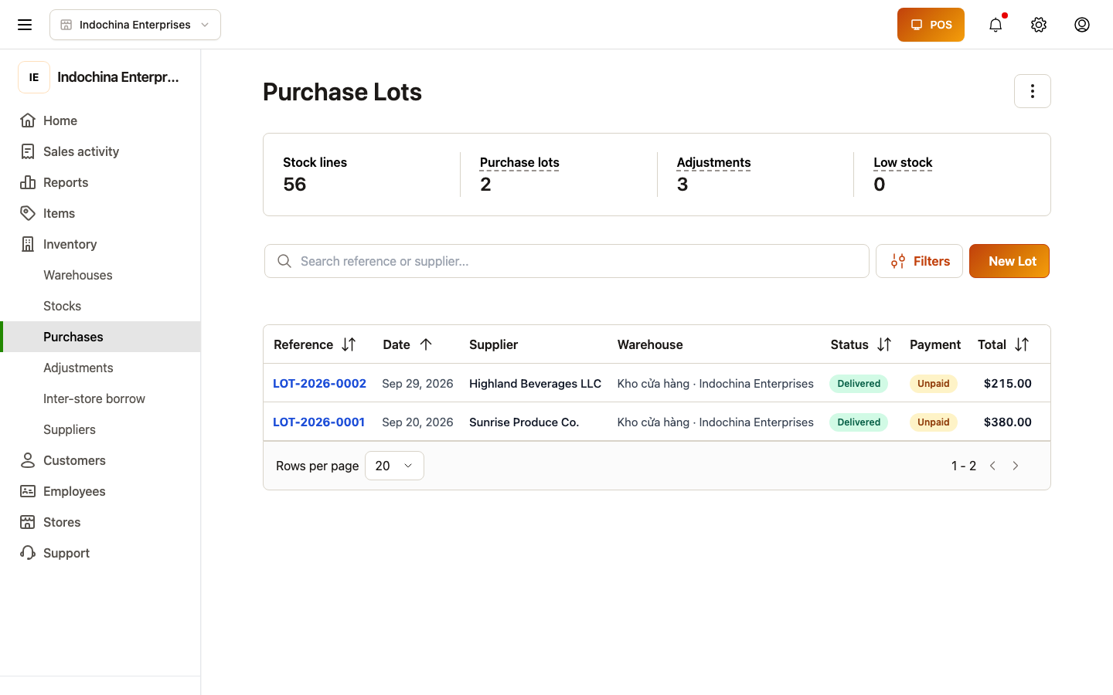This screenshot has width=1113, height=695.
Task: Click the Support headset icon
Action: pyautogui.click(x=28, y=553)
